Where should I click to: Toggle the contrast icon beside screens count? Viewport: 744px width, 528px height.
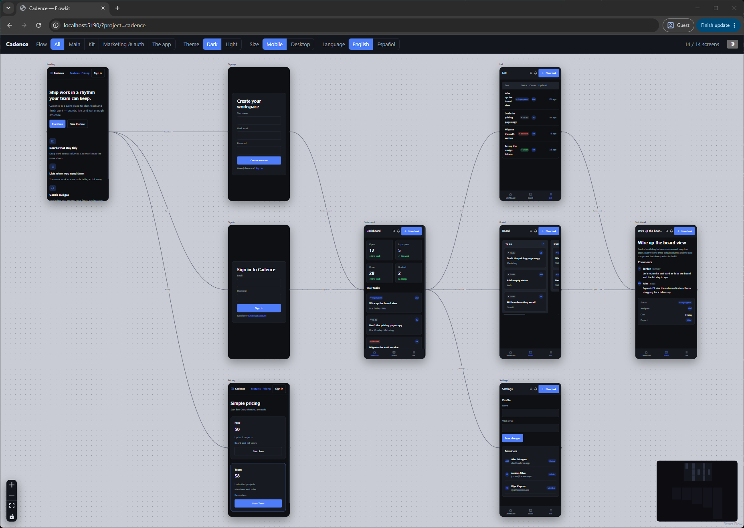pyautogui.click(x=732, y=44)
